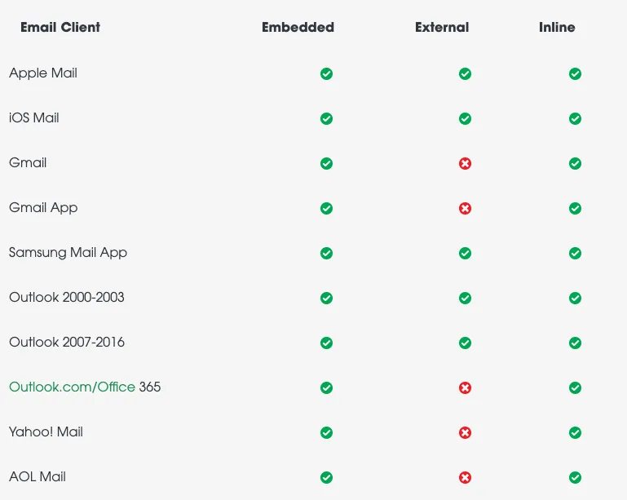
Task: Click the Outlook.com/Office 365 External red cross
Action: coord(465,388)
